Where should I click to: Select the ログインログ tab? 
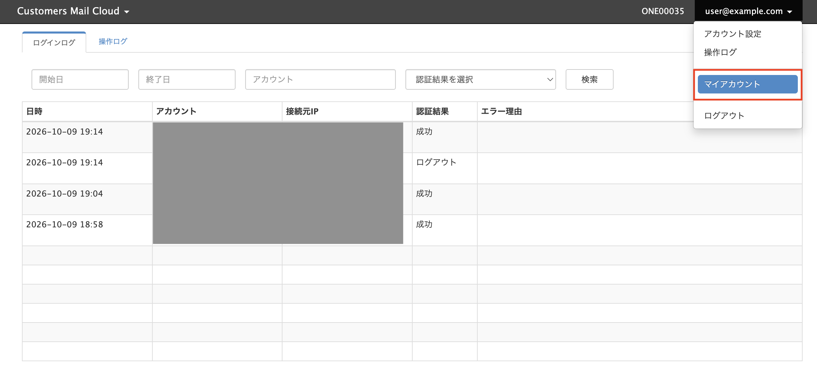coord(54,42)
